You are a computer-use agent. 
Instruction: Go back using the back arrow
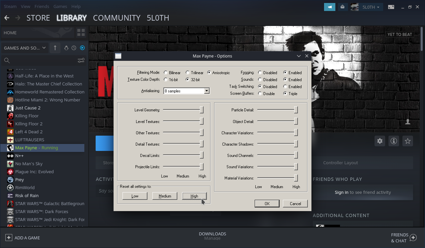pos(7,18)
